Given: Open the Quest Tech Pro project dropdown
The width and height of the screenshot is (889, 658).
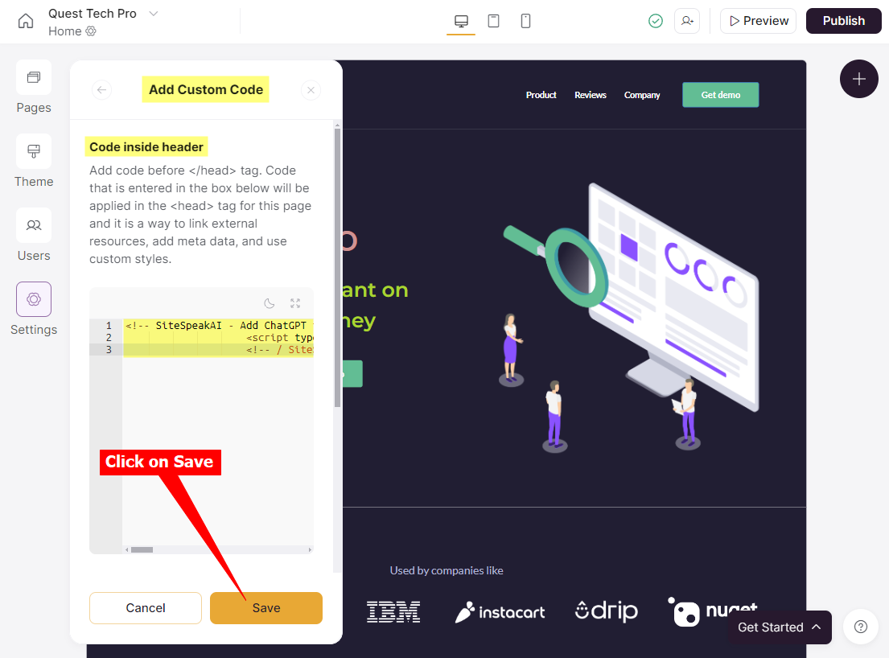Looking at the screenshot, I should (153, 14).
